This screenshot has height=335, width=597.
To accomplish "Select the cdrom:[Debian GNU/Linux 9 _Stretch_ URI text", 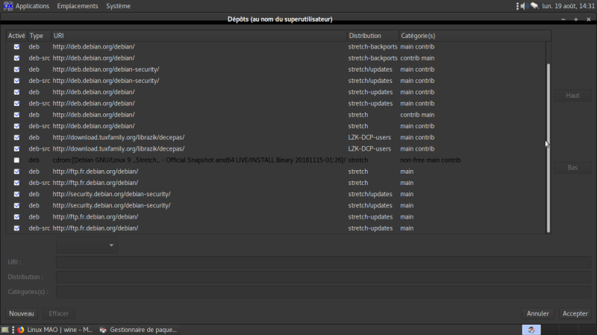I will click(199, 160).
